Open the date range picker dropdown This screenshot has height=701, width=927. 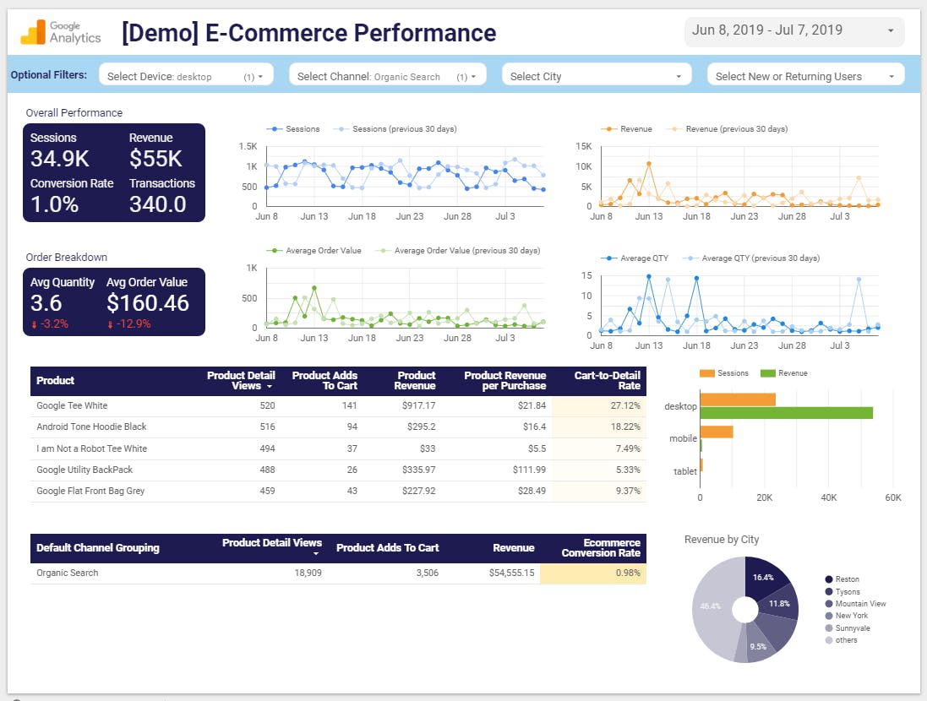(x=793, y=31)
